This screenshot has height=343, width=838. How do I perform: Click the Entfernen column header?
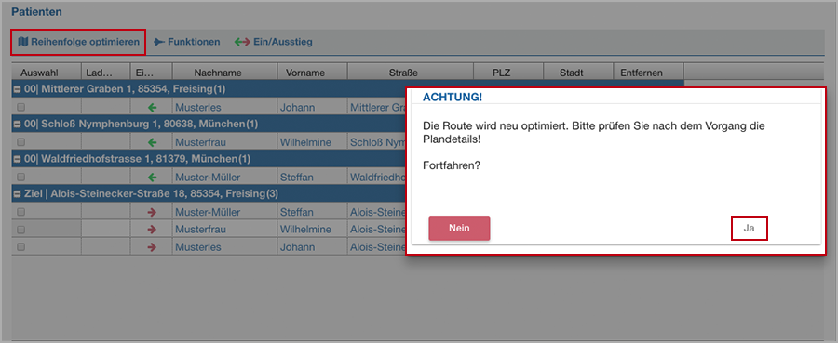pos(648,73)
